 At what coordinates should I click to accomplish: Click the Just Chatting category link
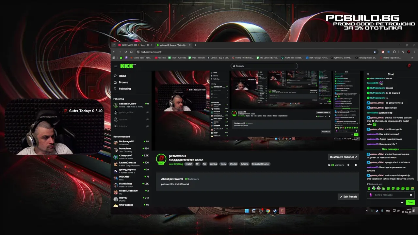pos(176,164)
